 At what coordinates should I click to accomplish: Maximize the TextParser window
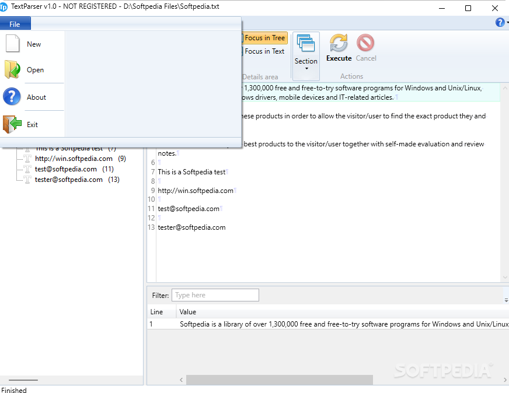click(468, 8)
